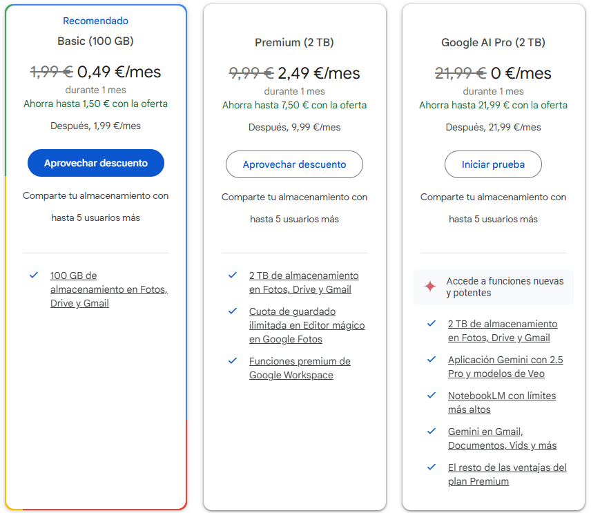
Task: Open NotebookLM con límites más altos link
Action: 501,403
